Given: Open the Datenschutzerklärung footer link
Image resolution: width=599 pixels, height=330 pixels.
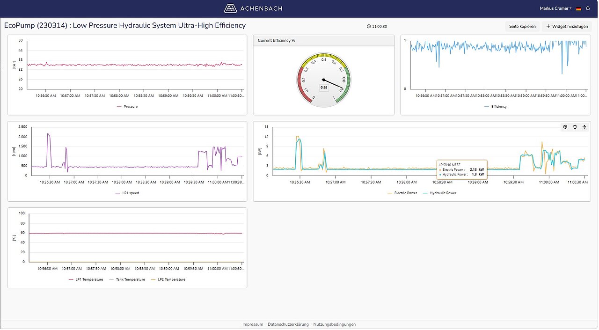Looking at the screenshot, I should (x=288, y=324).
